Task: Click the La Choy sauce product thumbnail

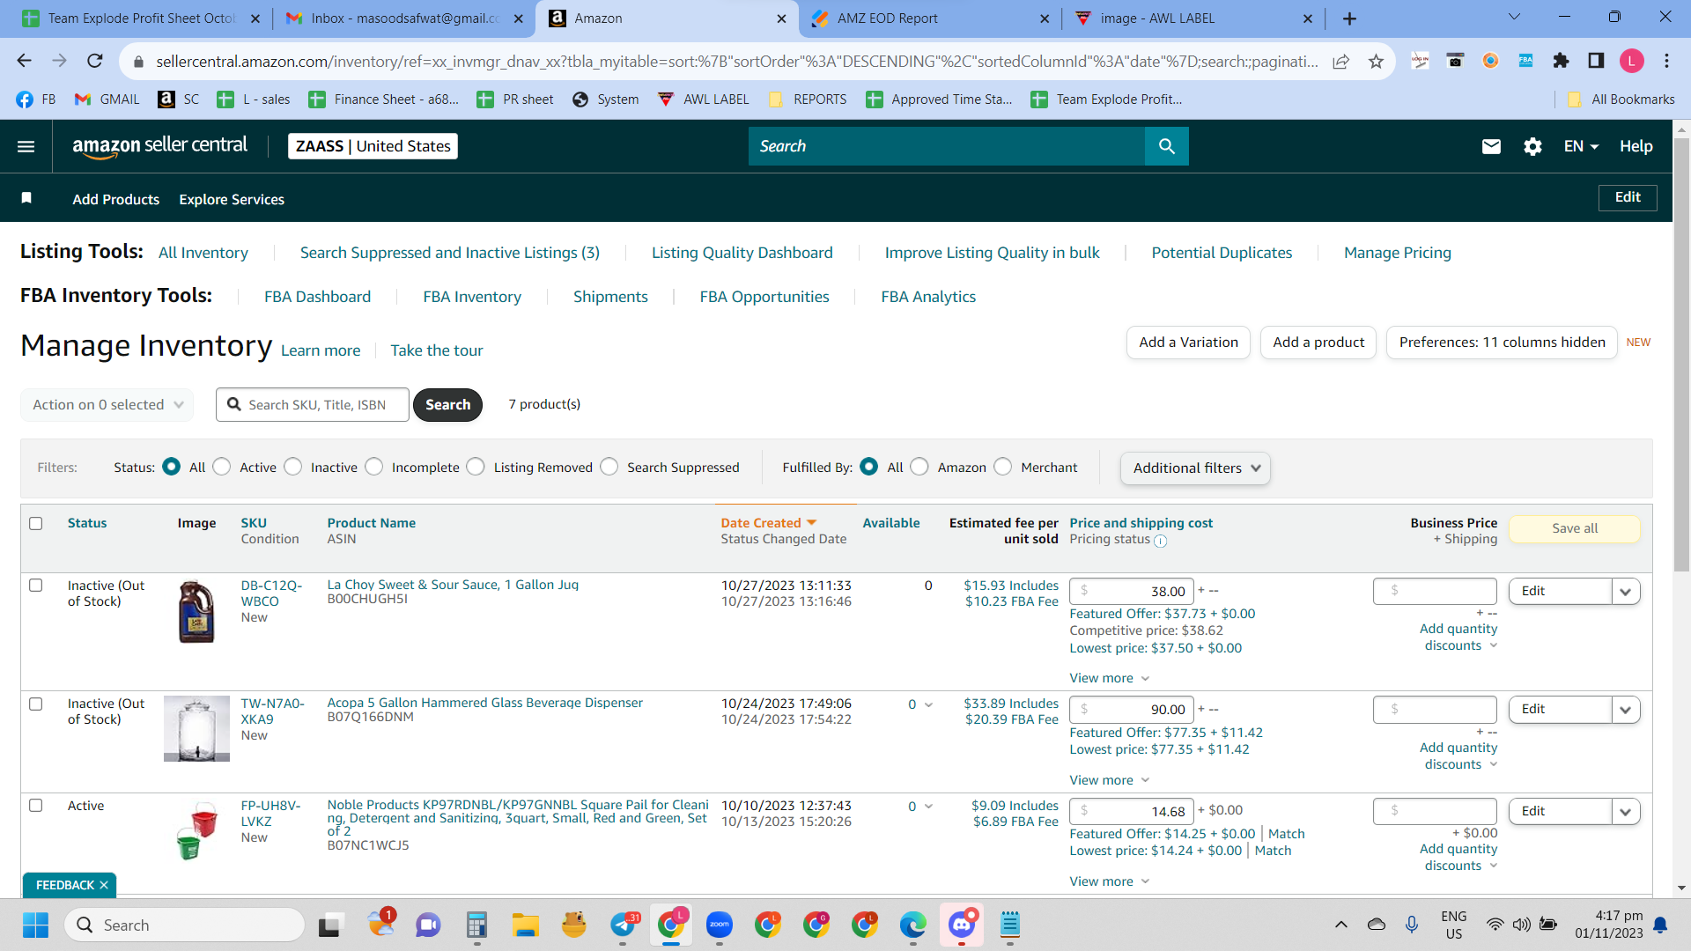Action: 196,612
